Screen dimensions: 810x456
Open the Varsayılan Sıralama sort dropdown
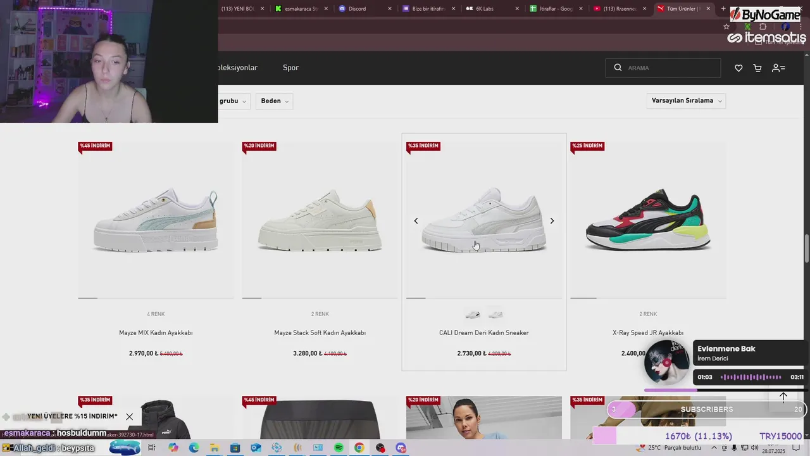coord(686,101)
